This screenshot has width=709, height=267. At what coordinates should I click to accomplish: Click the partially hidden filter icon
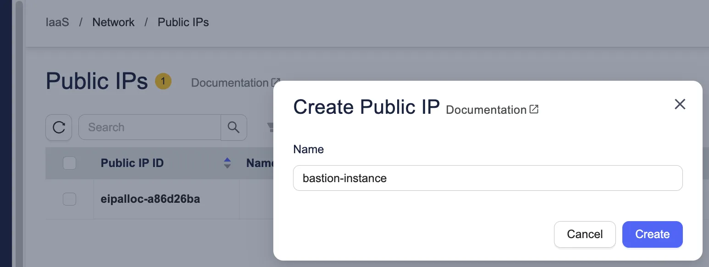click(270, 127)
